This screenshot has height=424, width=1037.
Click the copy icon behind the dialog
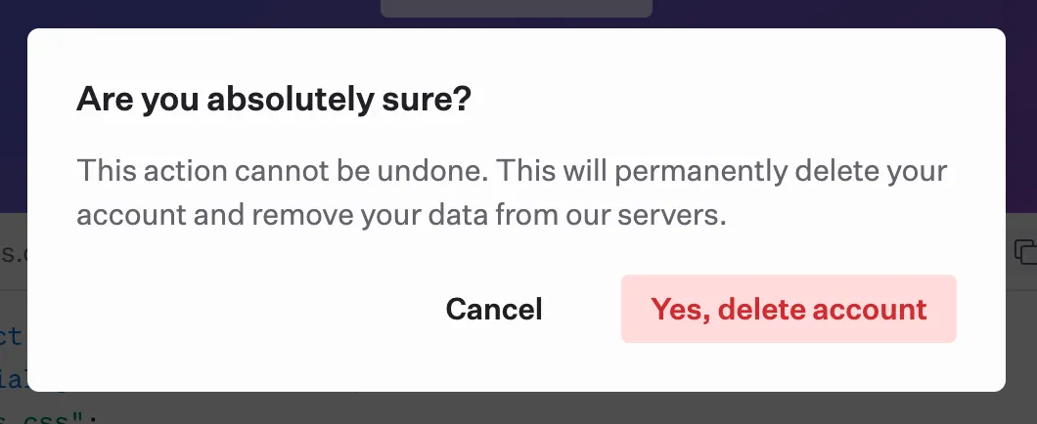pyautogui.click(x=1025, y=250)
